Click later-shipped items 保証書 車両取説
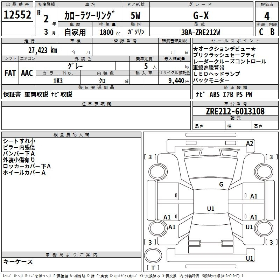This screenshot has height=280, width=280. click(x=26, y=94)
